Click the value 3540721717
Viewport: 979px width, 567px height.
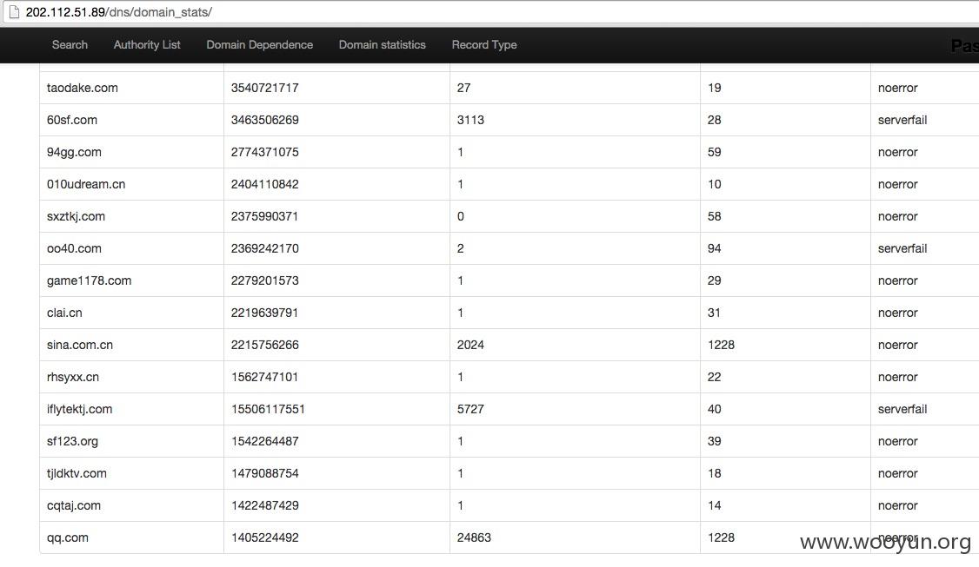[x=264, y=88]
